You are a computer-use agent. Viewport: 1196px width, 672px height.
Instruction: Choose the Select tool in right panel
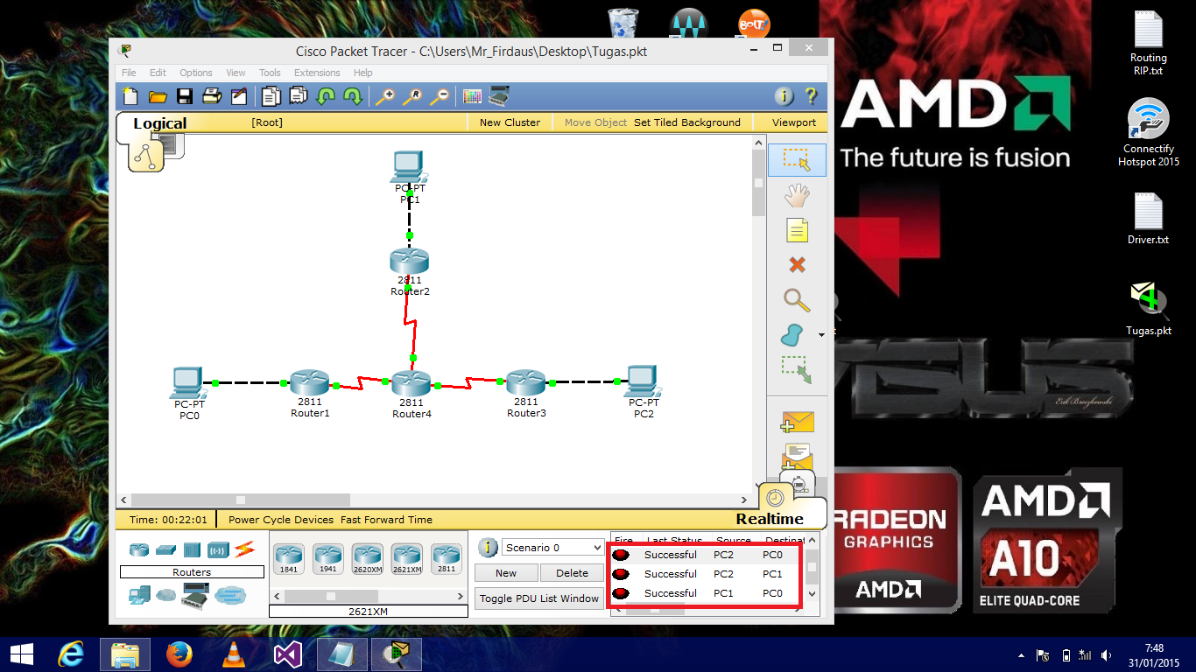click(x=797, y=159)
